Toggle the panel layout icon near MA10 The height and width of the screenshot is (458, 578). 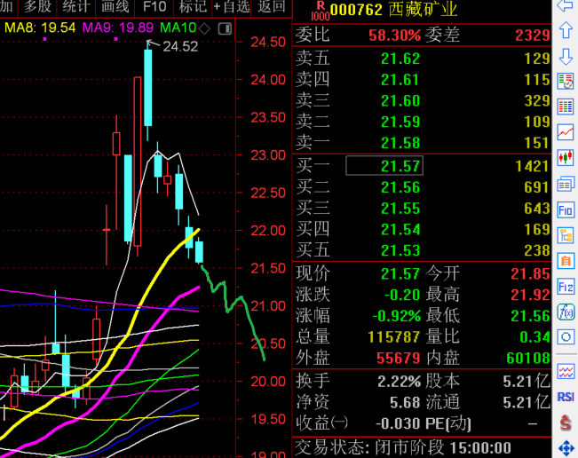tap(225, 28)
